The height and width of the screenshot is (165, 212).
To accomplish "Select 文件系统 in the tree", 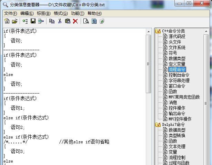I will (177, 47).
